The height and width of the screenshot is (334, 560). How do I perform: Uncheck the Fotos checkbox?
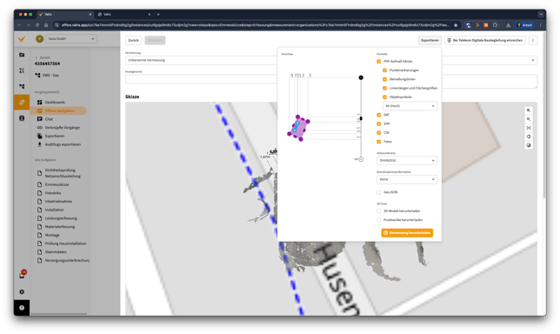[x=379, y=142]
